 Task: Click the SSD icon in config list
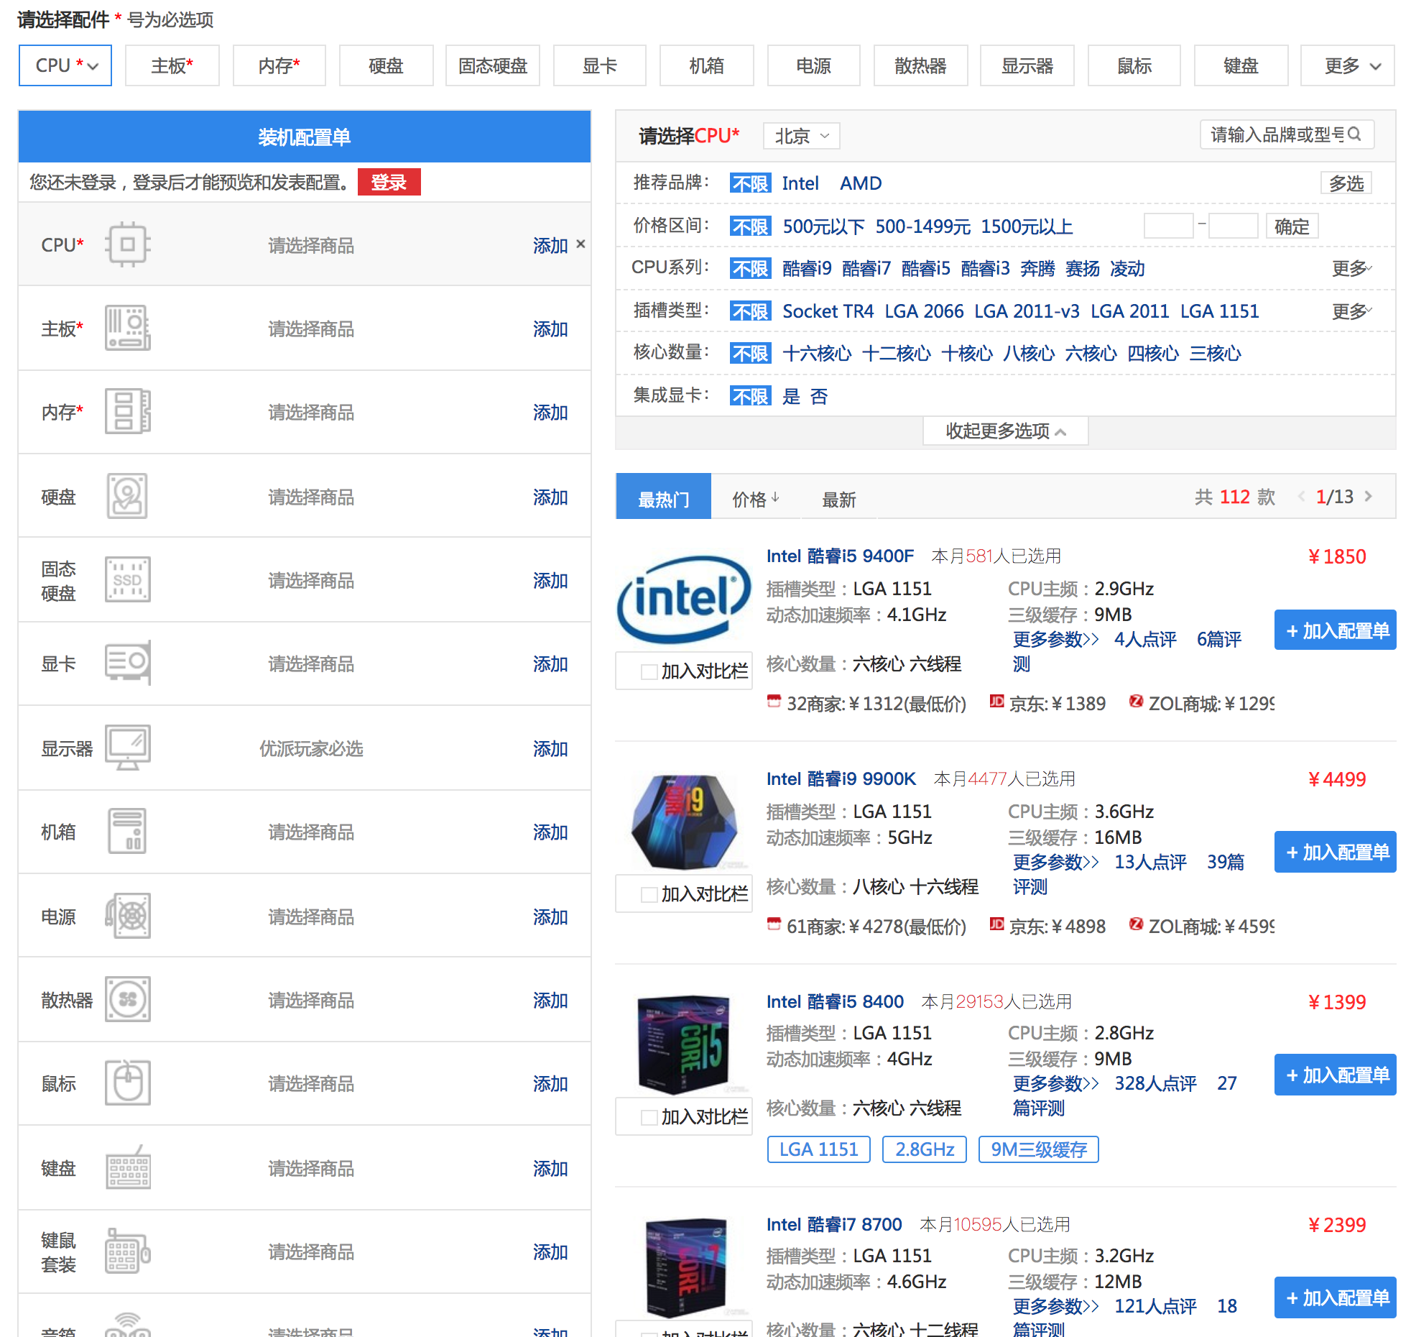pyautogui.click(x=127, y=579)
